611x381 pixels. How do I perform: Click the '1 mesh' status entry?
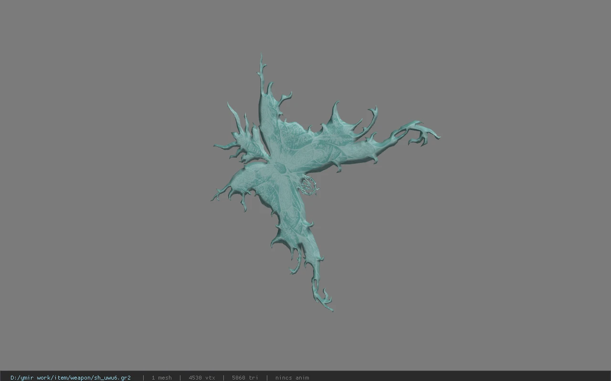[161, 378]
